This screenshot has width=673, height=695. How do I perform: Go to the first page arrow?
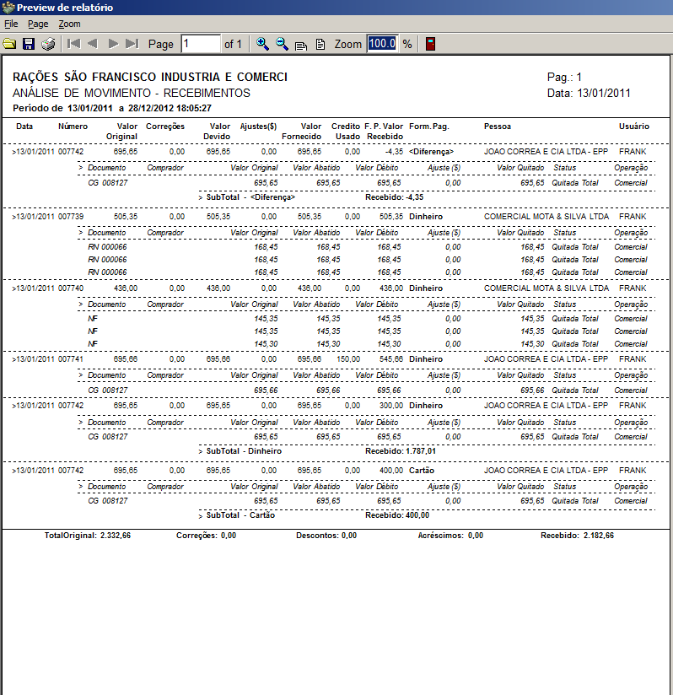click(74, 44)
